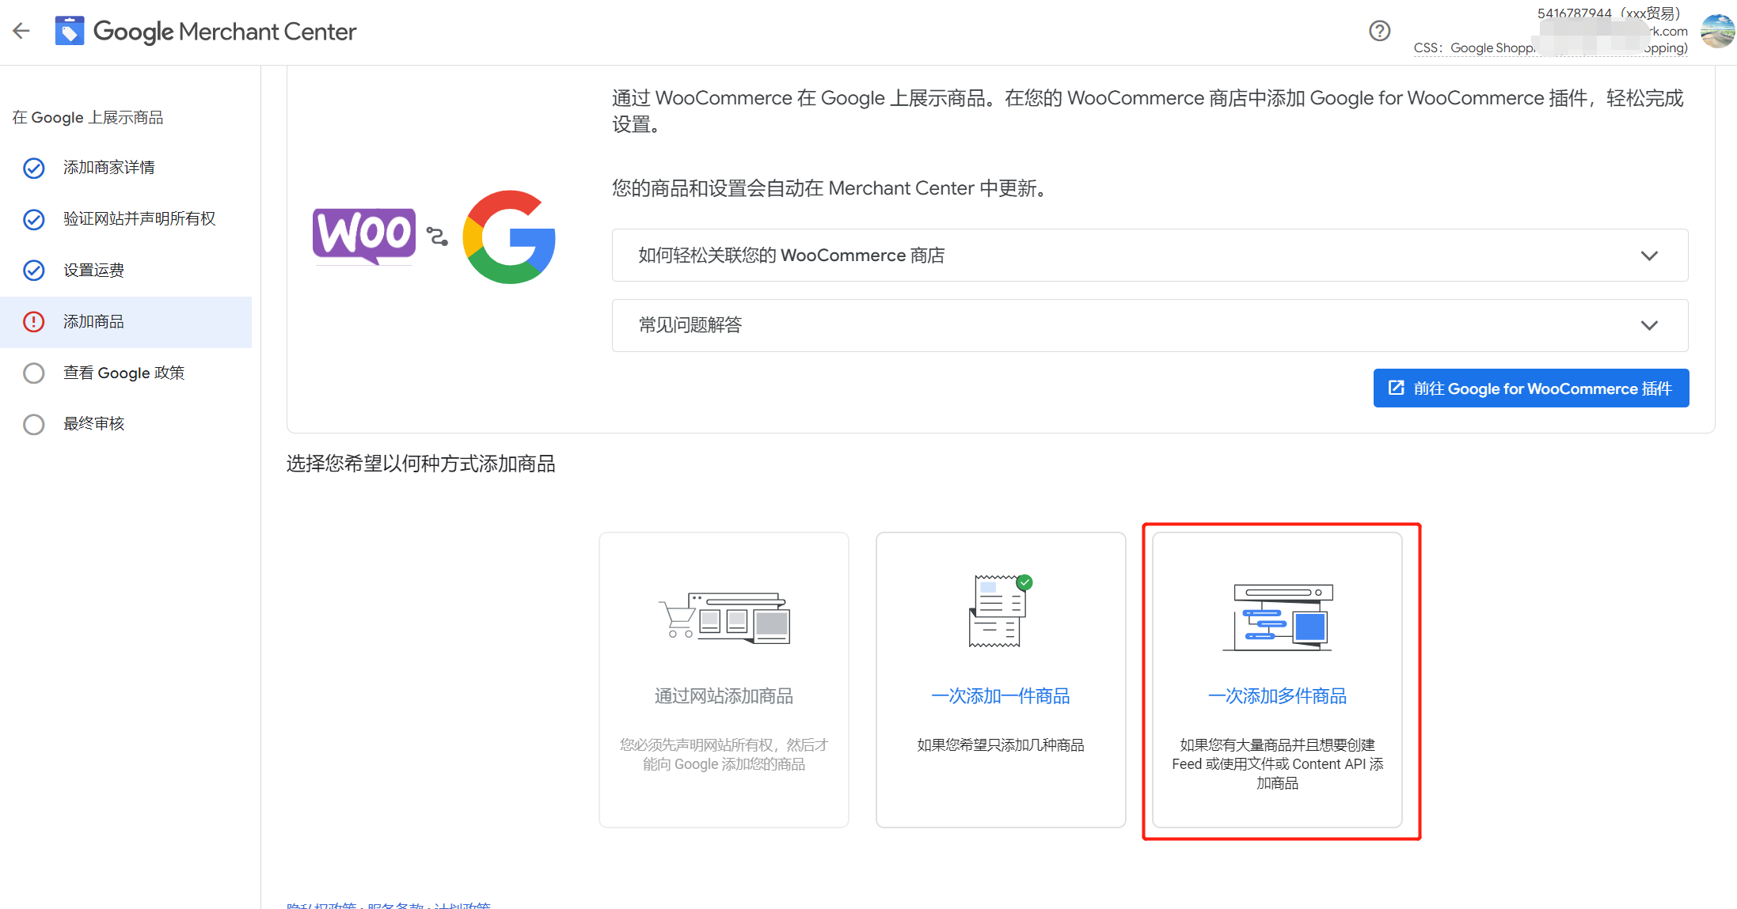Click chevron arrow on 常见问题解答 row
1737x909 pixels.
1649,325
